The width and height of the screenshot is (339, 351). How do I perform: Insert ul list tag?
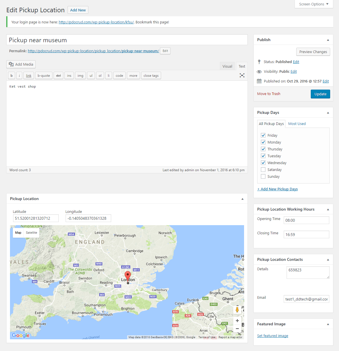click(91, 76)
